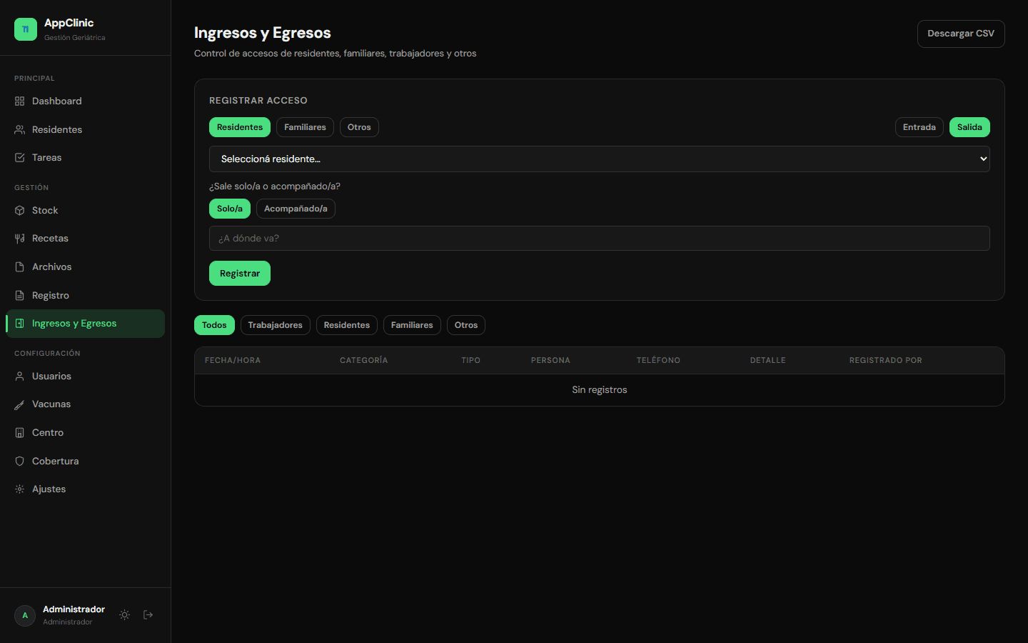Screen dimensions: 1028x643
Task: Click the AppClinic logo icon
Action: point(26,29)
